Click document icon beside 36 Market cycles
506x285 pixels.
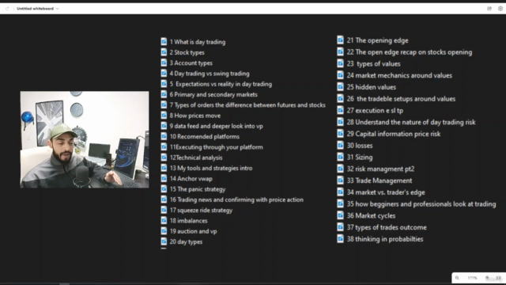[341, 215]
